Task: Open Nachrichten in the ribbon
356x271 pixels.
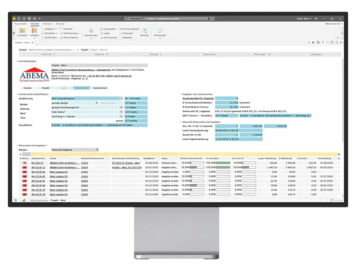Action: pos(49,38)
